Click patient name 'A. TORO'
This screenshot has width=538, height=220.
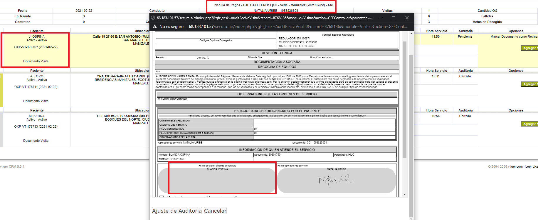(37, 76)
